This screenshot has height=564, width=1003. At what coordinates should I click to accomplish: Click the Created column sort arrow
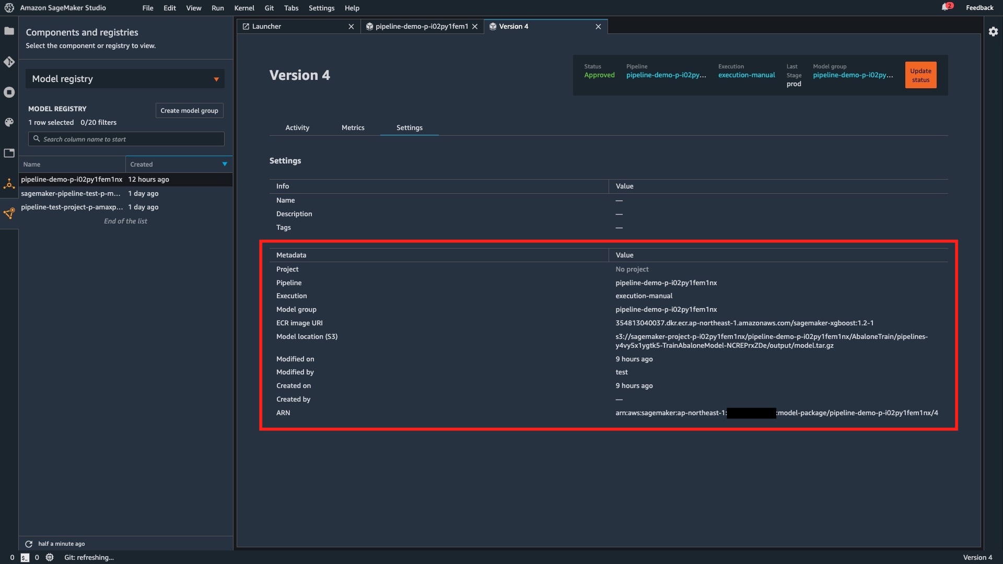click(x=225, y=164)
